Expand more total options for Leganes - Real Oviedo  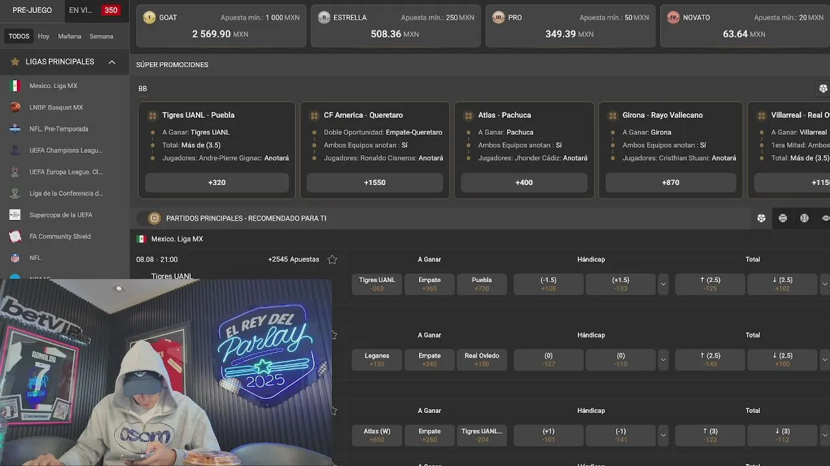825,360
